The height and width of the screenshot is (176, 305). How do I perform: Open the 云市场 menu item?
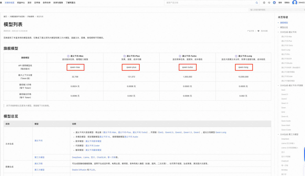point(37,3)
